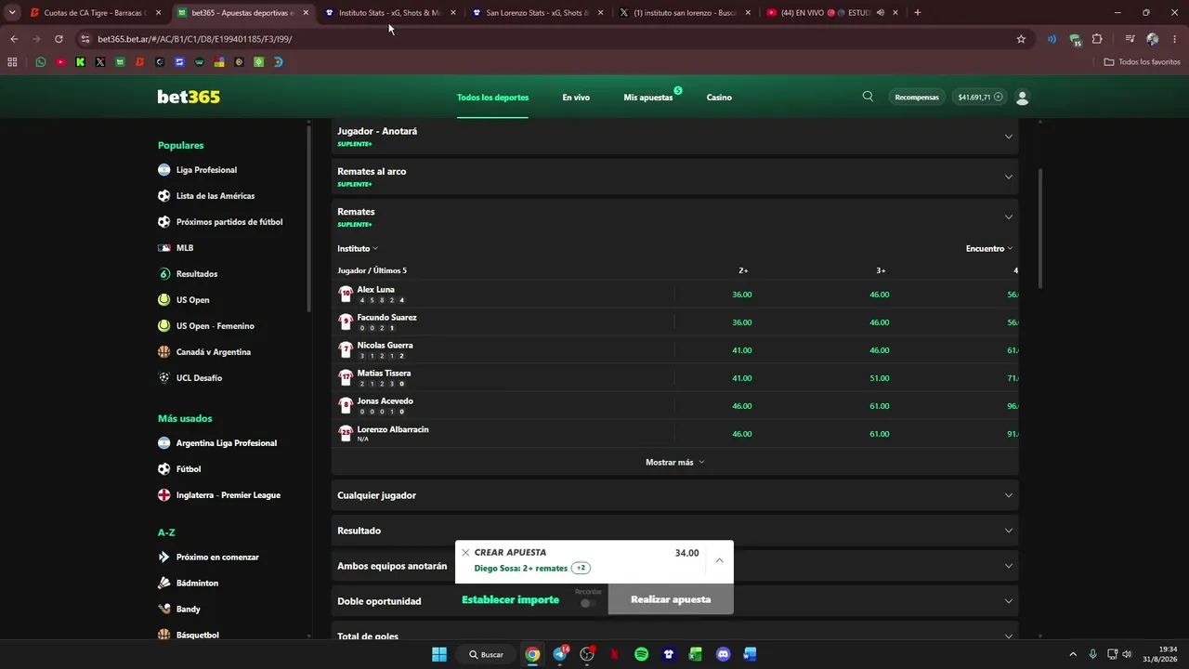
Task: Expand the Doble oportunidad section
Action: [x=675, y=601]
